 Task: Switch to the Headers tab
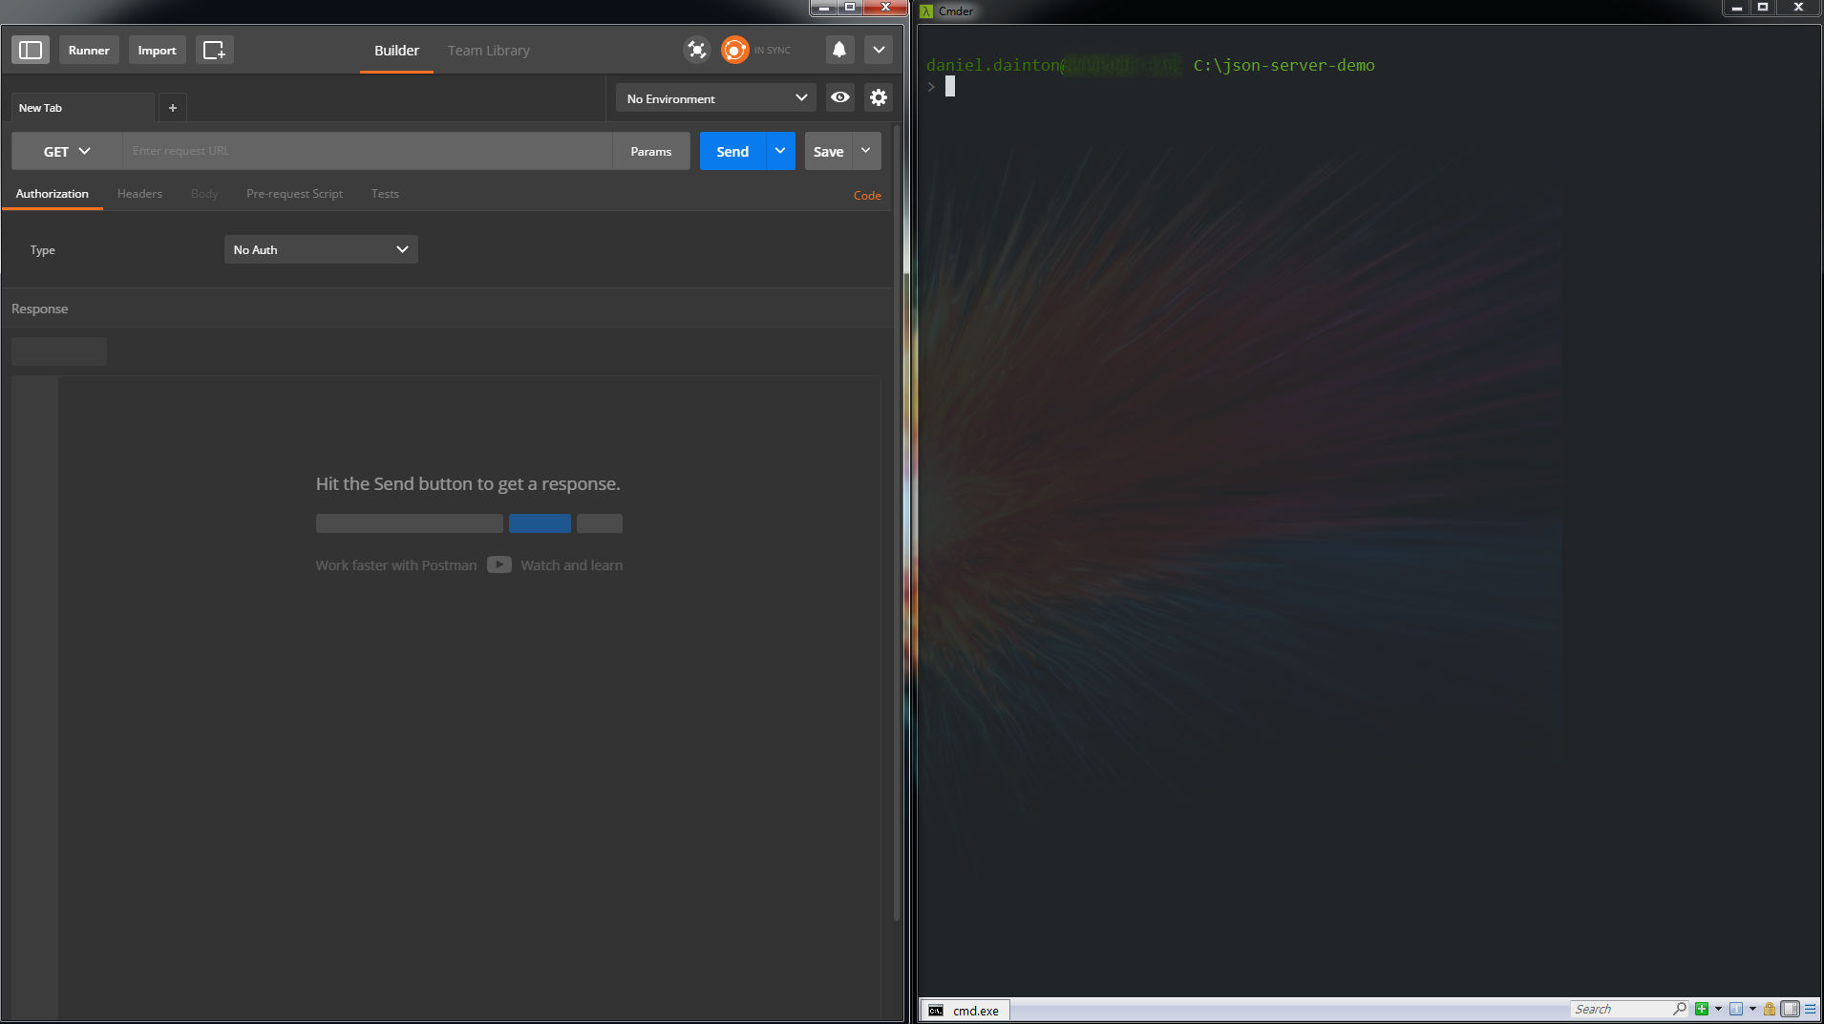pos(139,194)
